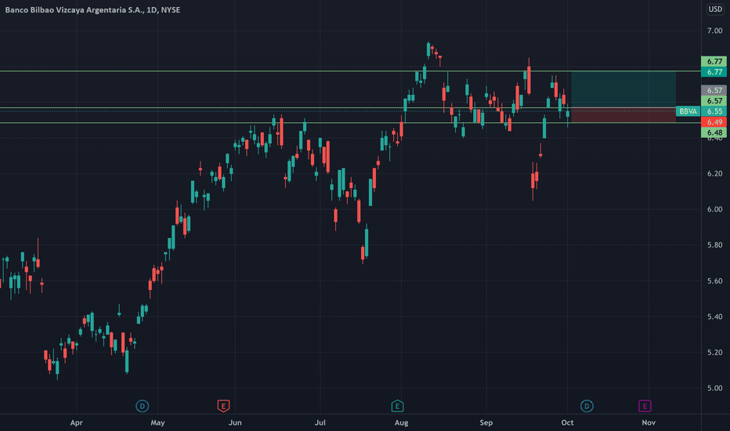The width and height of the screenshot is (730, 431).
Task: Click the Sep label on time axis
Action: click(x=486, y=422)
